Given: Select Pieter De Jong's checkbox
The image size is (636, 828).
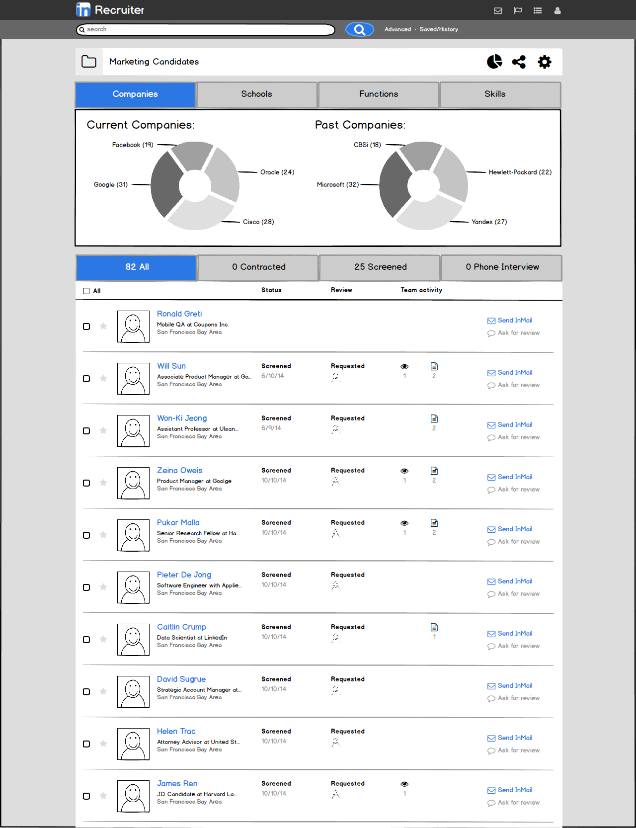Looking at the screenshot, I should click(86, 587).
